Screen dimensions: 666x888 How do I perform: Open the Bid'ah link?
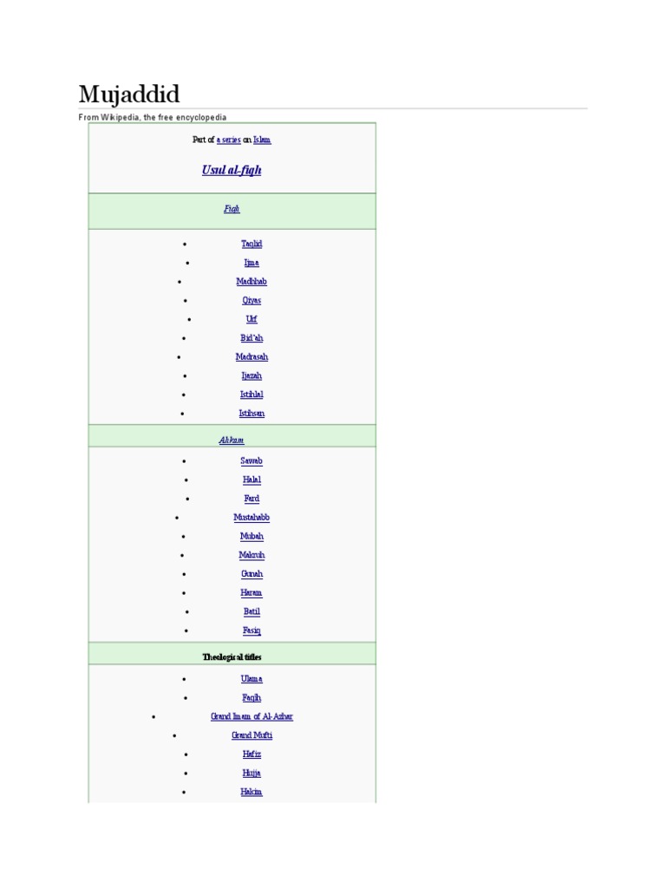[251, 338]
